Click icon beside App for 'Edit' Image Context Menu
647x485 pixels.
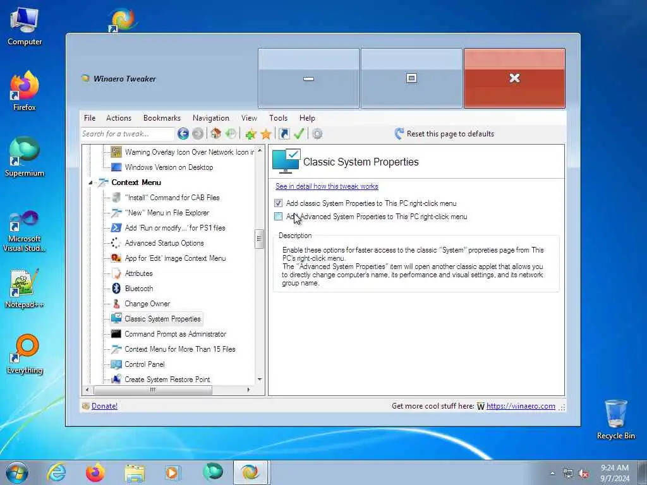coord(116,258)
